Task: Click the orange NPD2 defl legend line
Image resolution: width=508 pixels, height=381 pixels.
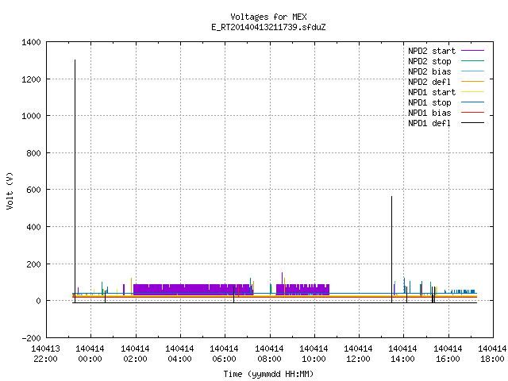Action: pos(472,81)
